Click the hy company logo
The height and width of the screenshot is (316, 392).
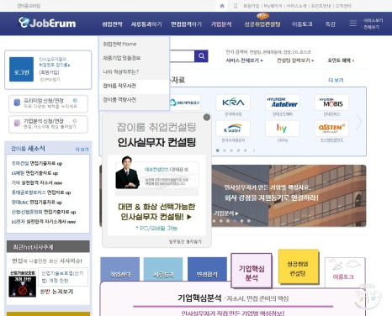point(283,129)
